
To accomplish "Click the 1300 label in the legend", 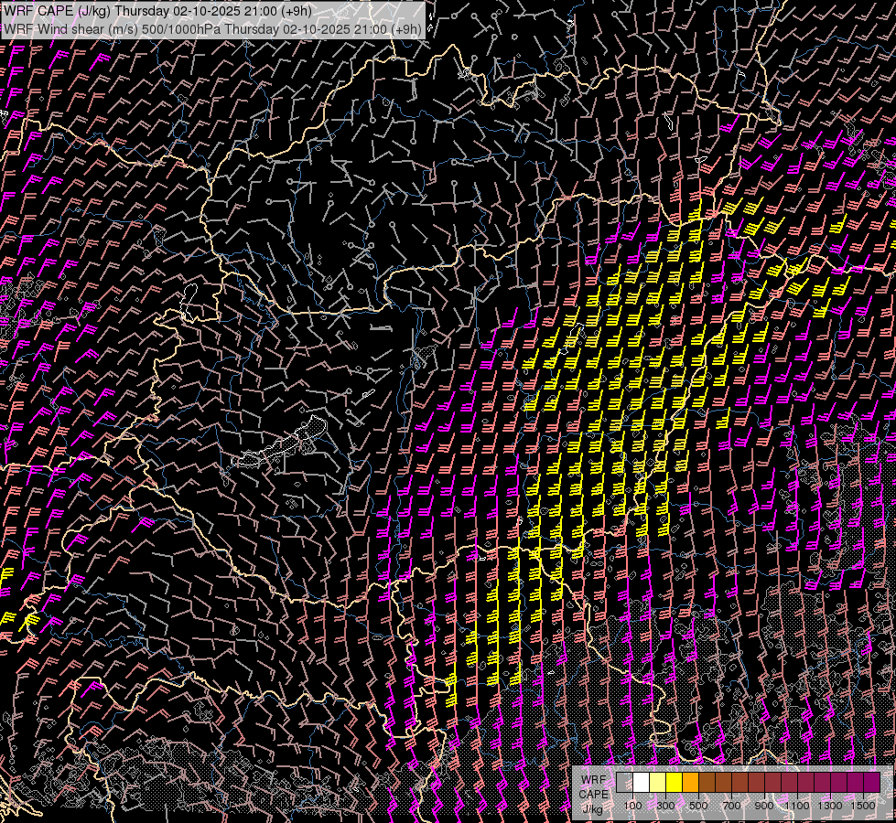I will coord(830,806).
